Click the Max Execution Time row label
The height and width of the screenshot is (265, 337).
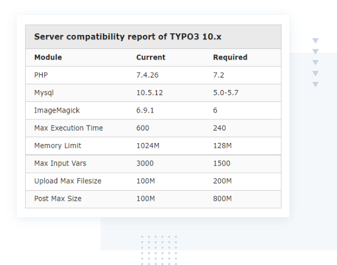coord(69,128)
